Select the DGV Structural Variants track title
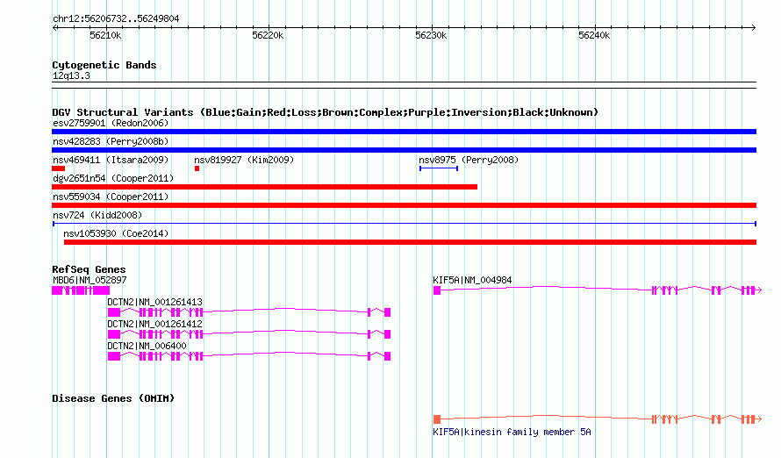 (x=326, y=112)
